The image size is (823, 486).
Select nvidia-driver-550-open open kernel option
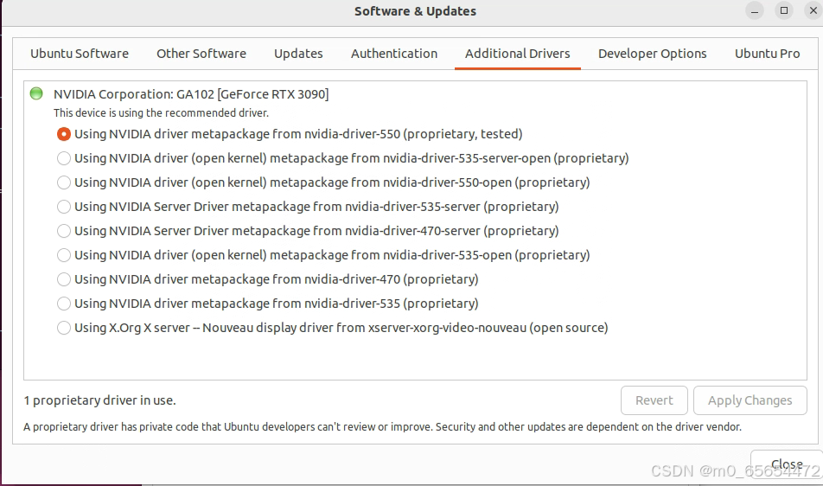click(63, 182)
